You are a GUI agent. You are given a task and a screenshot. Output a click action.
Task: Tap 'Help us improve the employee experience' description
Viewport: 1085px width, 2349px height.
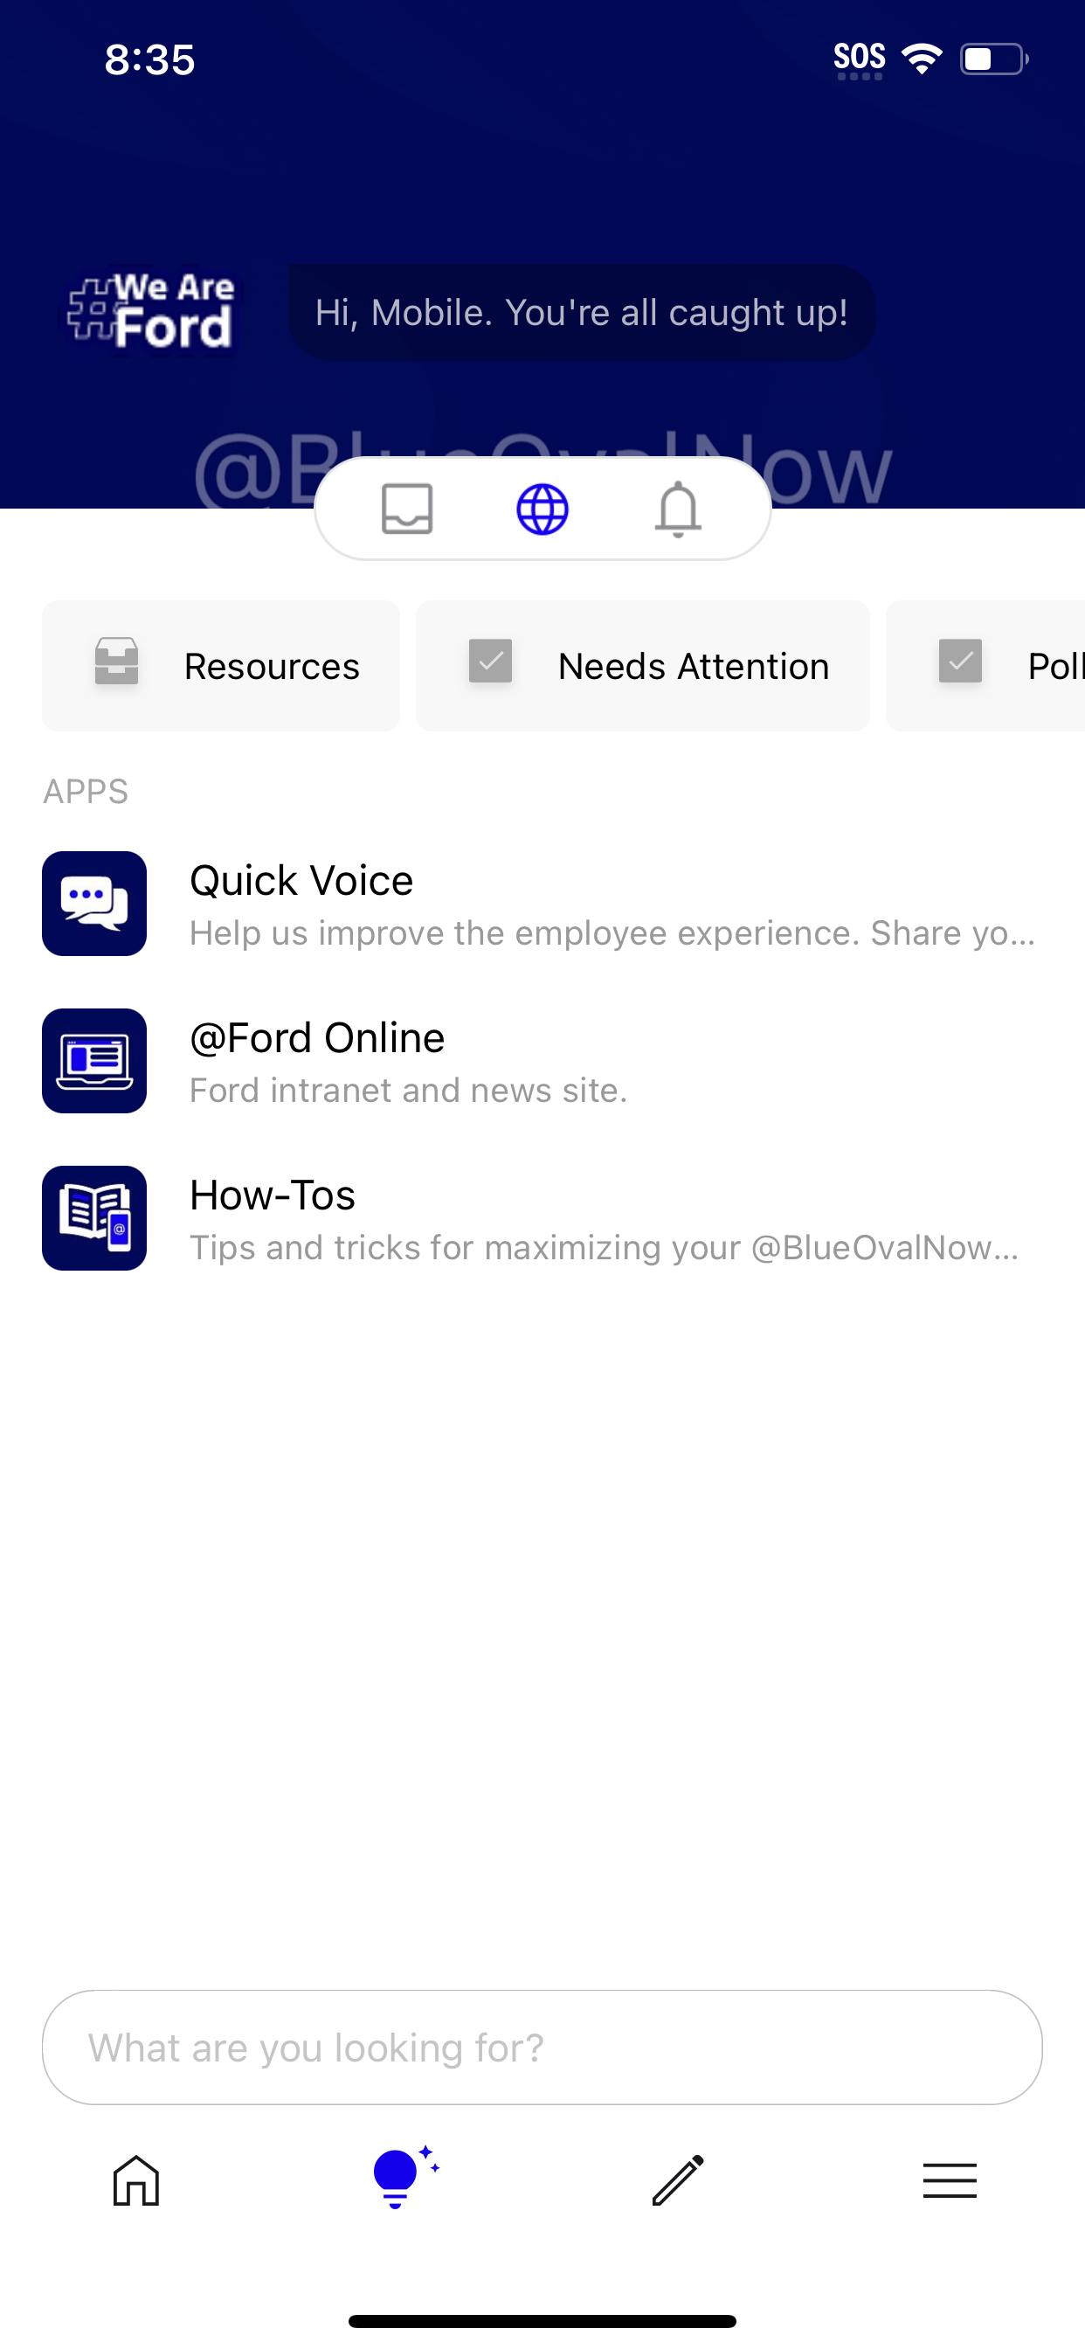click(x=612, y=932)
